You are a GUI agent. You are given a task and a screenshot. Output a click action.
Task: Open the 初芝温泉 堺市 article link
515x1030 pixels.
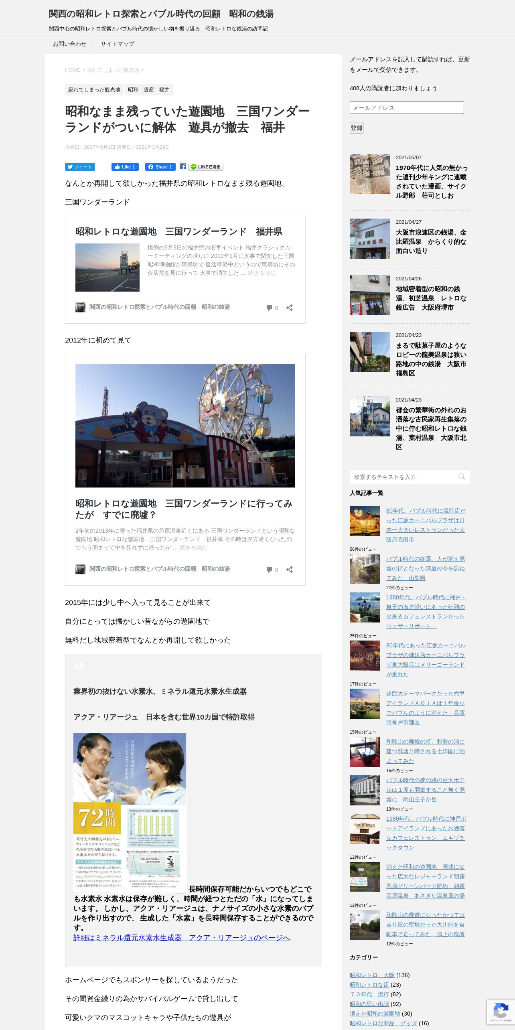[431, 298]
